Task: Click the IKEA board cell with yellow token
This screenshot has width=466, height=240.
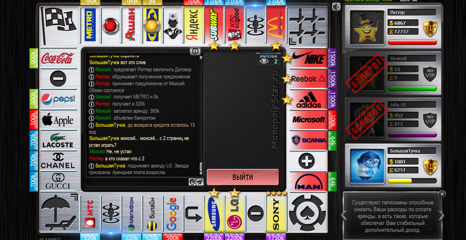Action: coord(152,25)
